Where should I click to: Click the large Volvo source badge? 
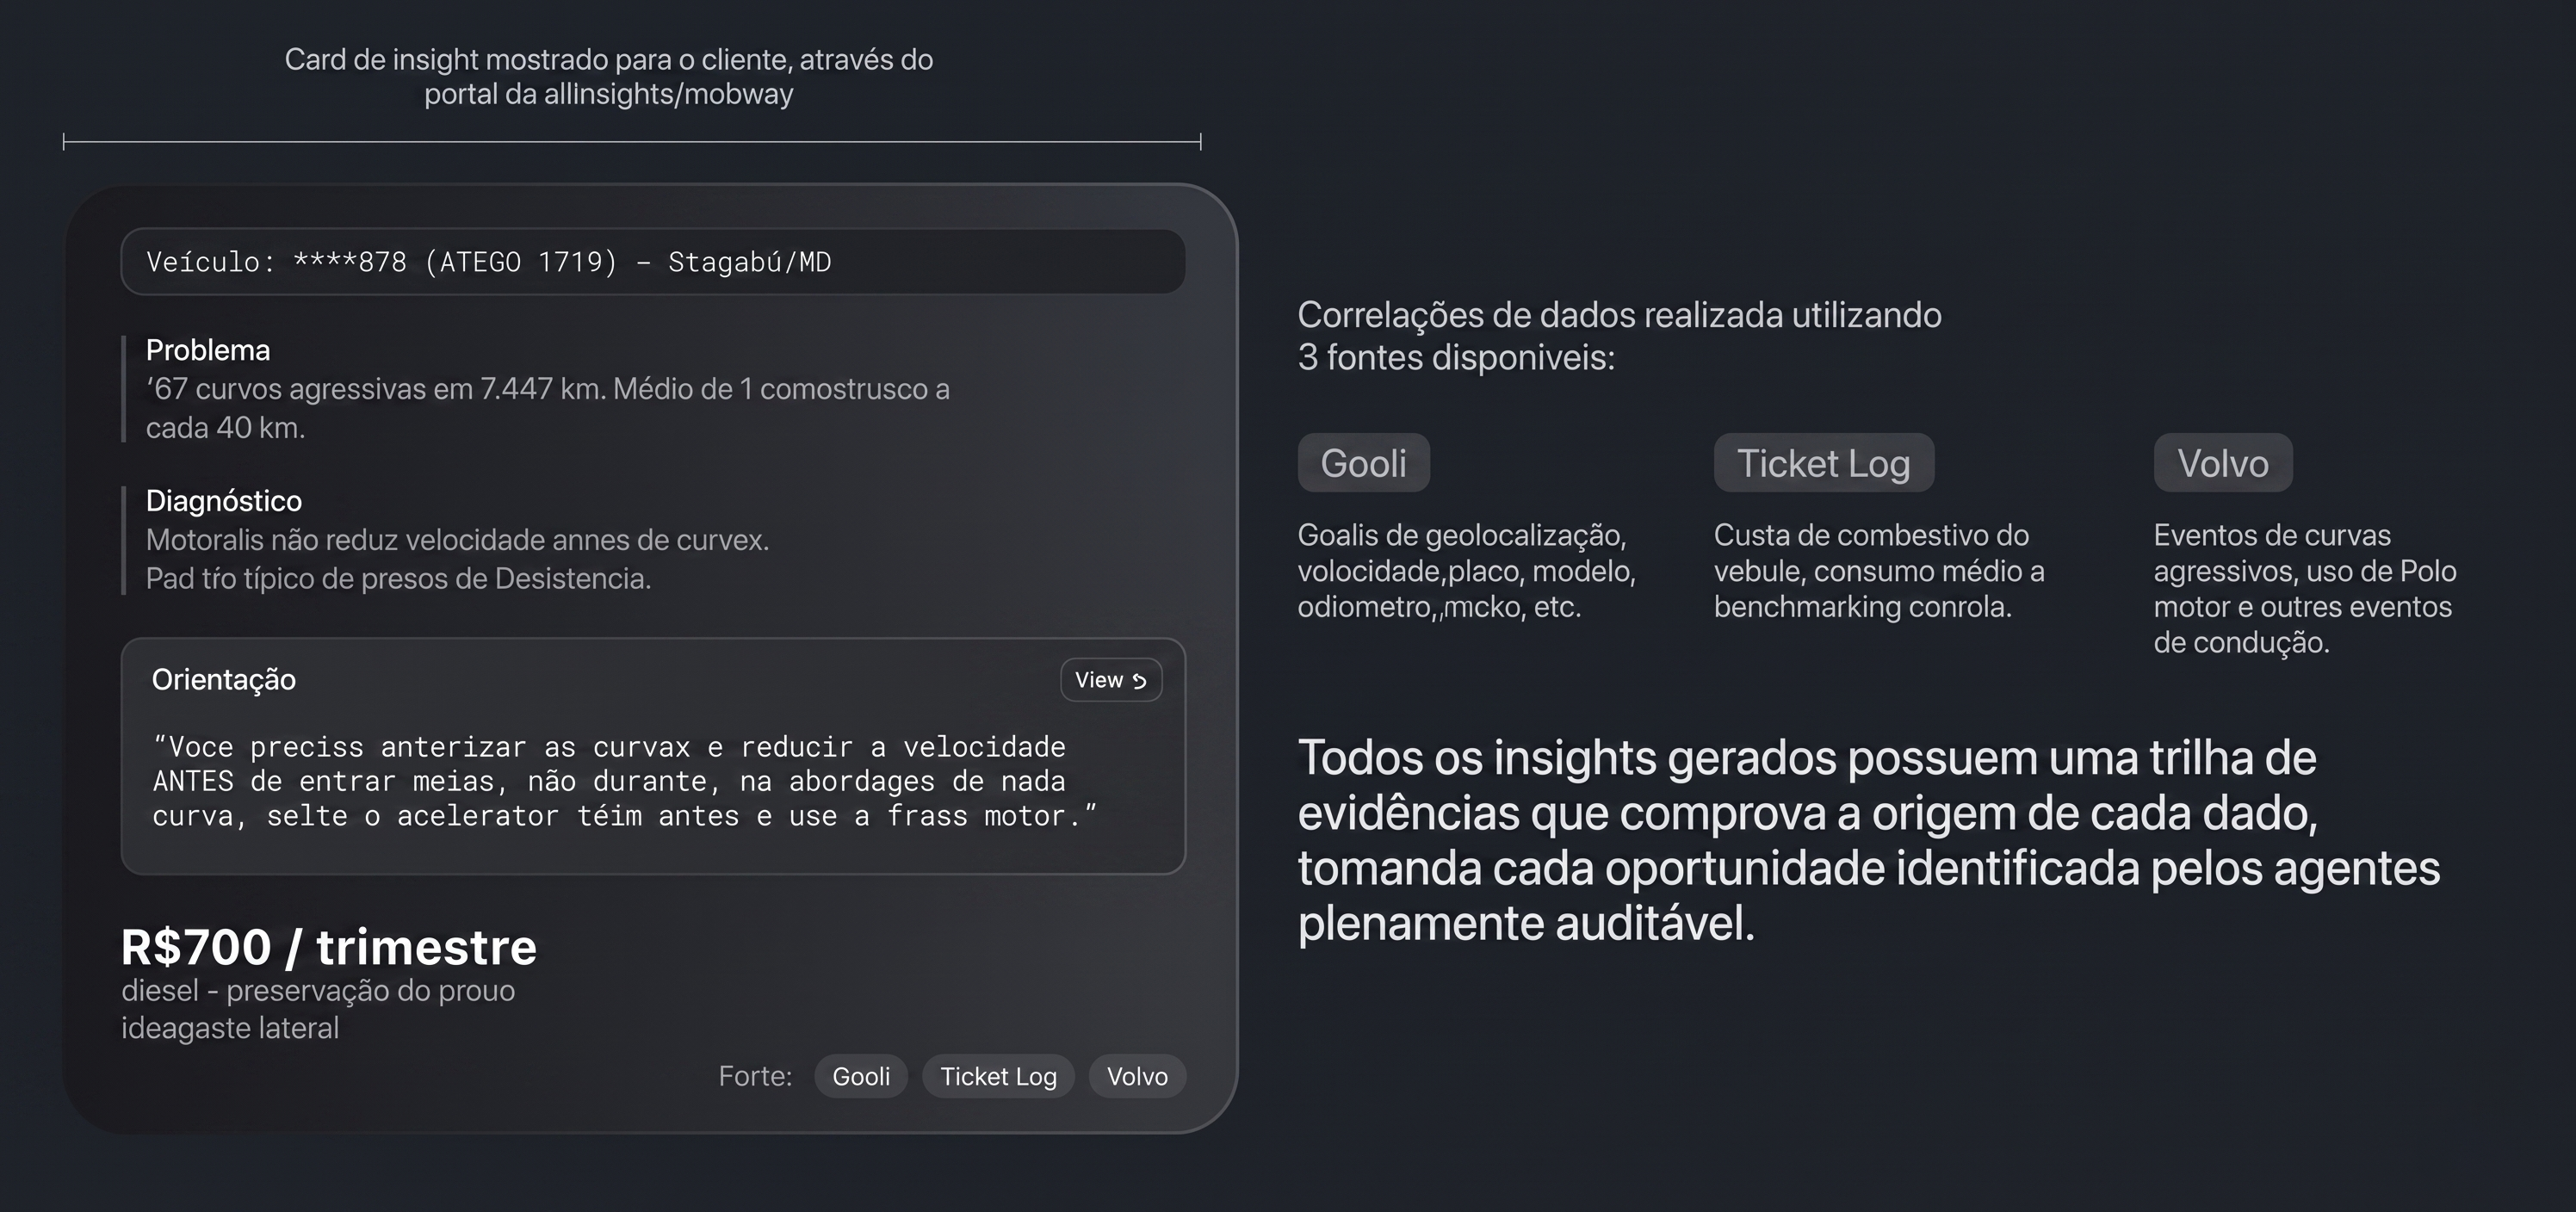point(2222,463)
